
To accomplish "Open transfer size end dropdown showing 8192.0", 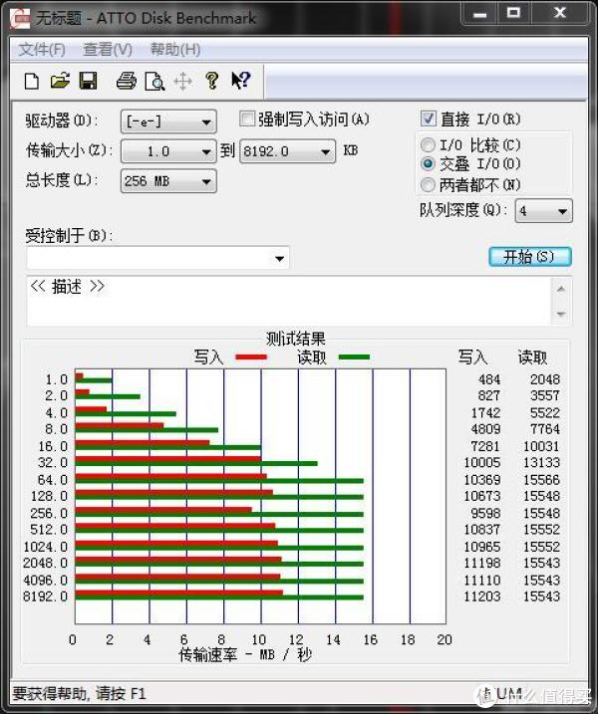I will click(x=288, y=151).
